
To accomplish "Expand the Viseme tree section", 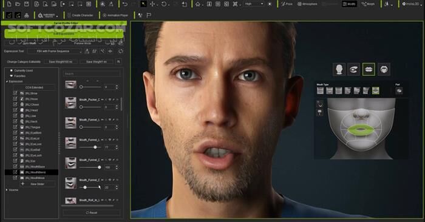I will click(7, 190).
